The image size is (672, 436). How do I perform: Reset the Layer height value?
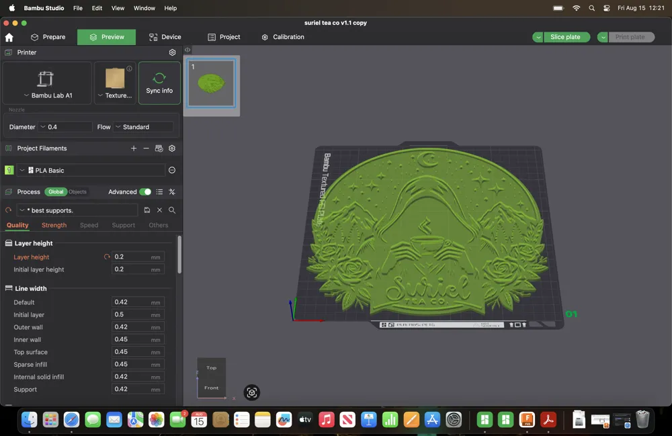107,257
